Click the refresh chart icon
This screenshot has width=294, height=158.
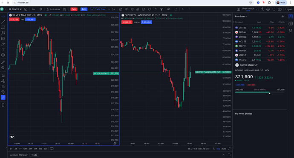click(x=150, y=9)
